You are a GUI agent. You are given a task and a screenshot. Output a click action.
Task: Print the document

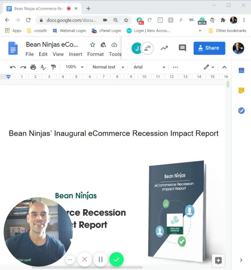click(x=33, y=67)
